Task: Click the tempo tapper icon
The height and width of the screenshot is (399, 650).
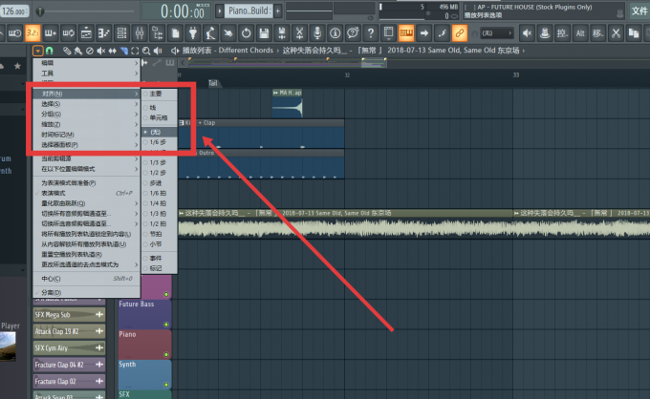Action: pos(210,33)
